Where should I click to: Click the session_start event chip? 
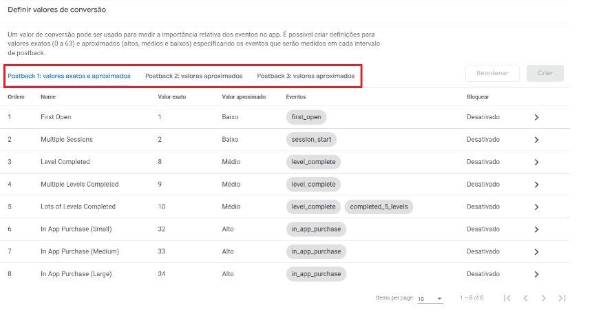(311, 140)
